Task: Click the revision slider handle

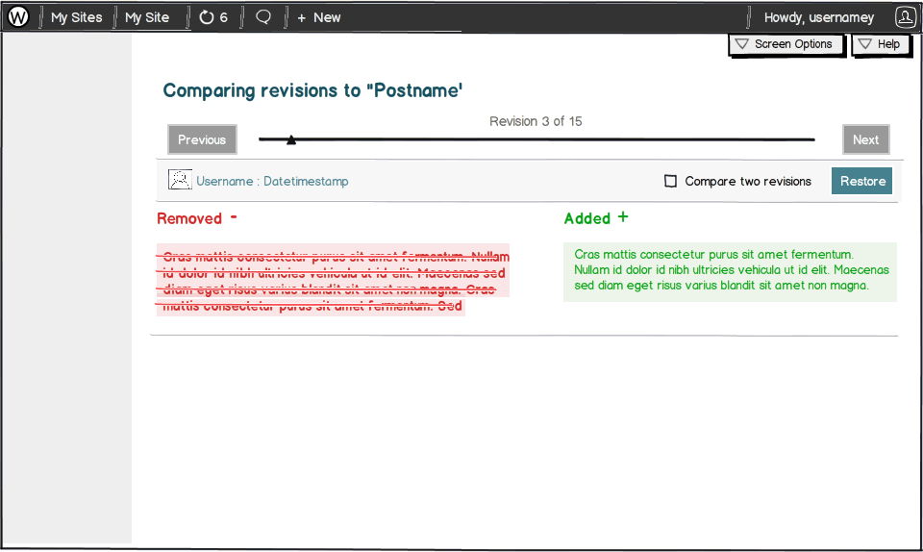Action: click(x=291, y=140)
